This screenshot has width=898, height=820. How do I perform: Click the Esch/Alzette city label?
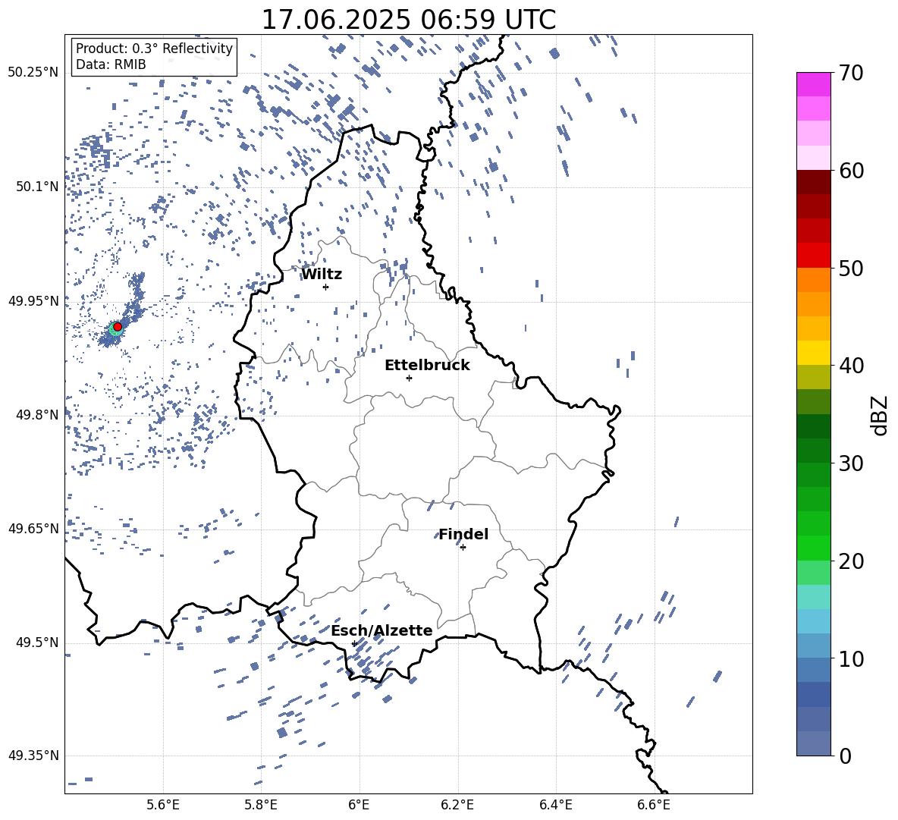coord(381,630)
